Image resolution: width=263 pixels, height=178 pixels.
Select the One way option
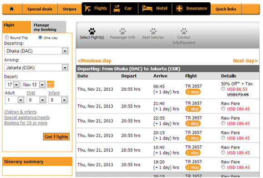pyautogui.click(x=40, y=37)
